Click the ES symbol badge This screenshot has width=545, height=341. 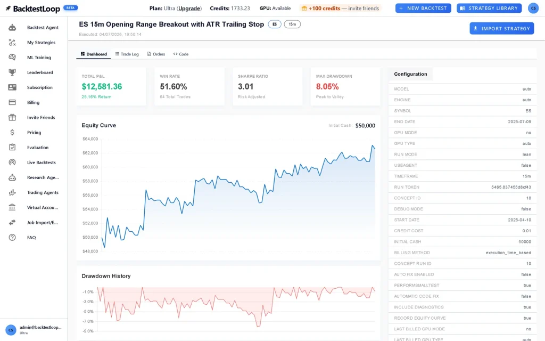click(275, 25)
